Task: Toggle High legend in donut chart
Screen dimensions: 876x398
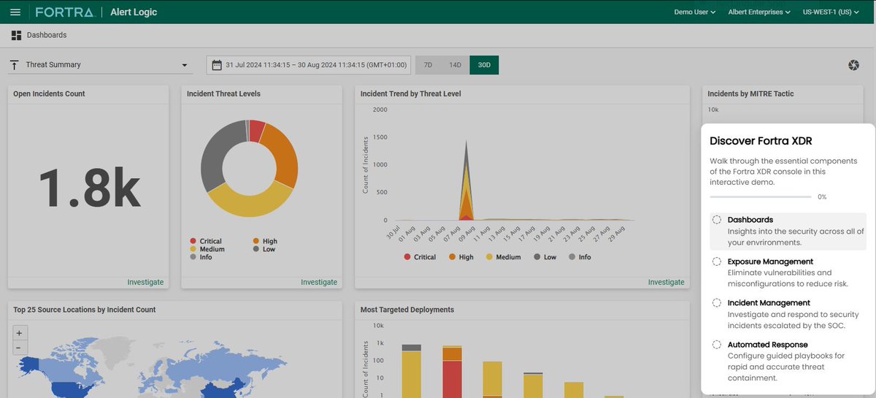Action: [265, 241]
